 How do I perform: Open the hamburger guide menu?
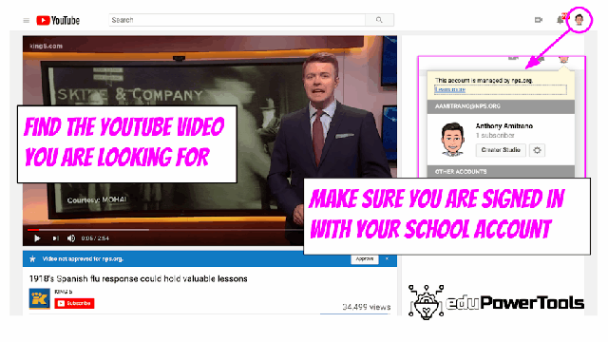[x=26, y=21]
